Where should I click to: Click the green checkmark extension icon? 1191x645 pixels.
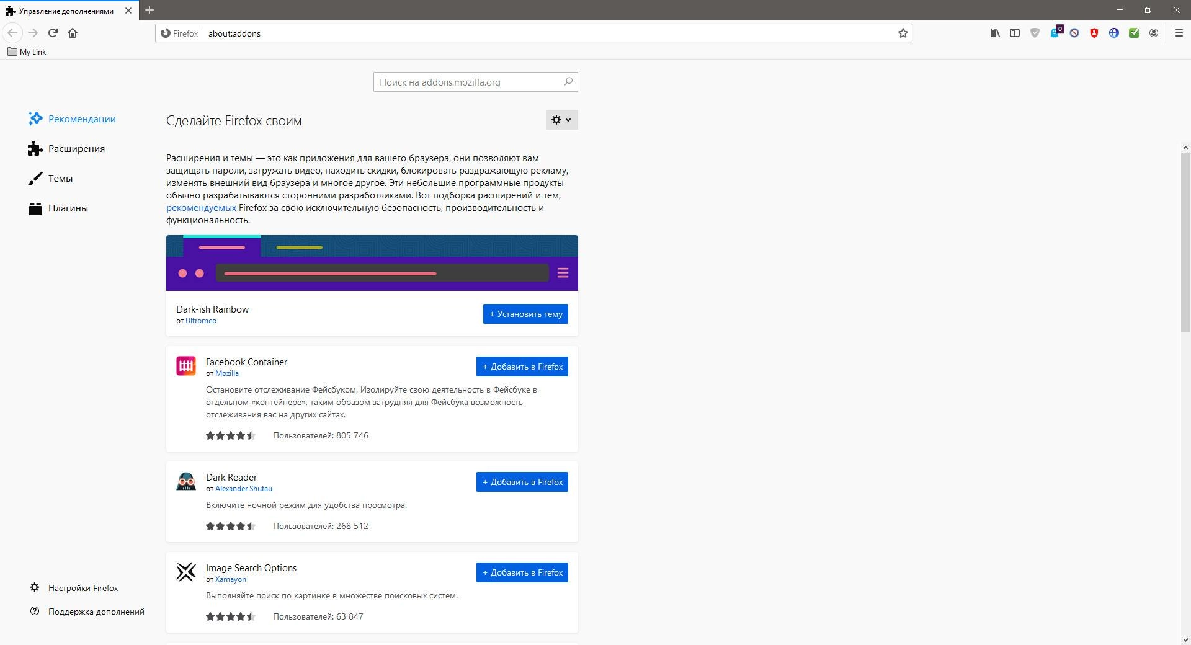point(1134,33)
